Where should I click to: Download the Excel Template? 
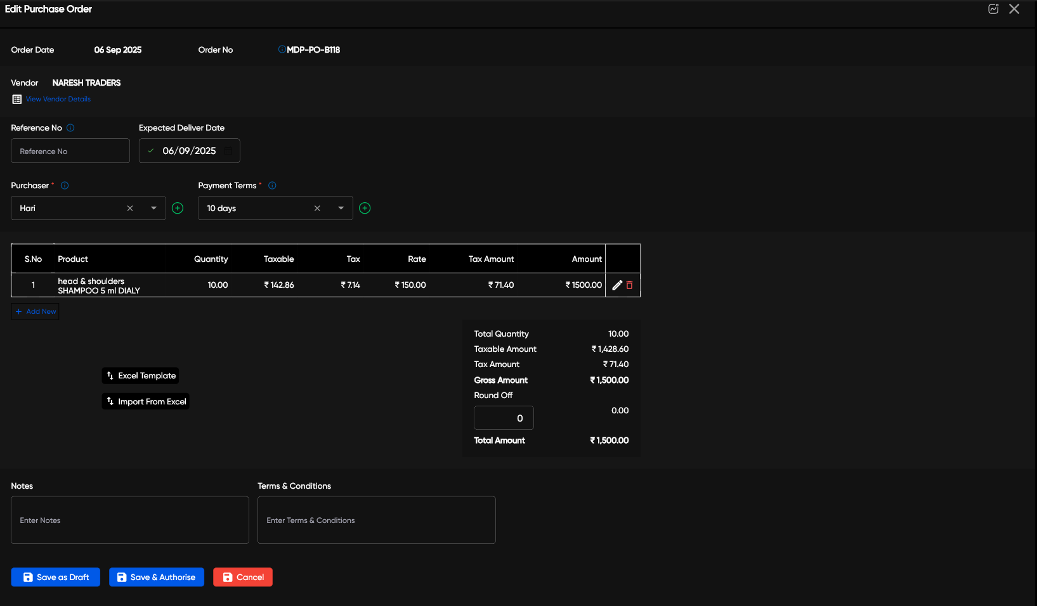[140, 376]
